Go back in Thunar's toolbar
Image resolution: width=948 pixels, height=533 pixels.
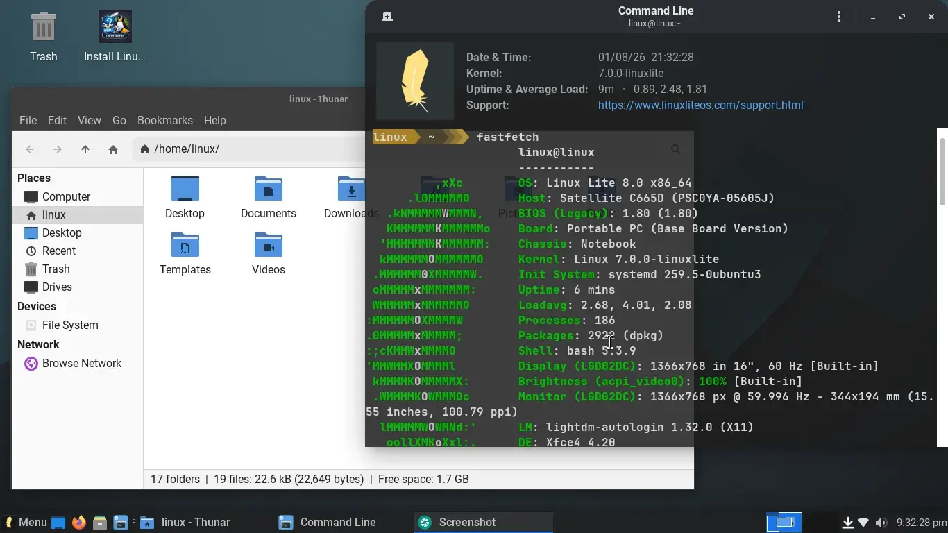(x=30, y=149)
